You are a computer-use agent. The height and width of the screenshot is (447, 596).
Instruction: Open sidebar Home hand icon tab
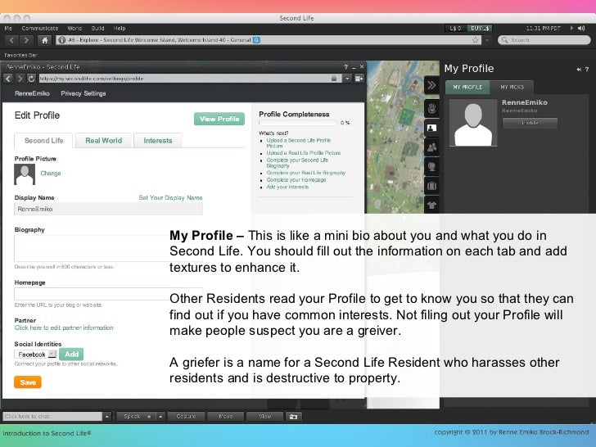431,108
